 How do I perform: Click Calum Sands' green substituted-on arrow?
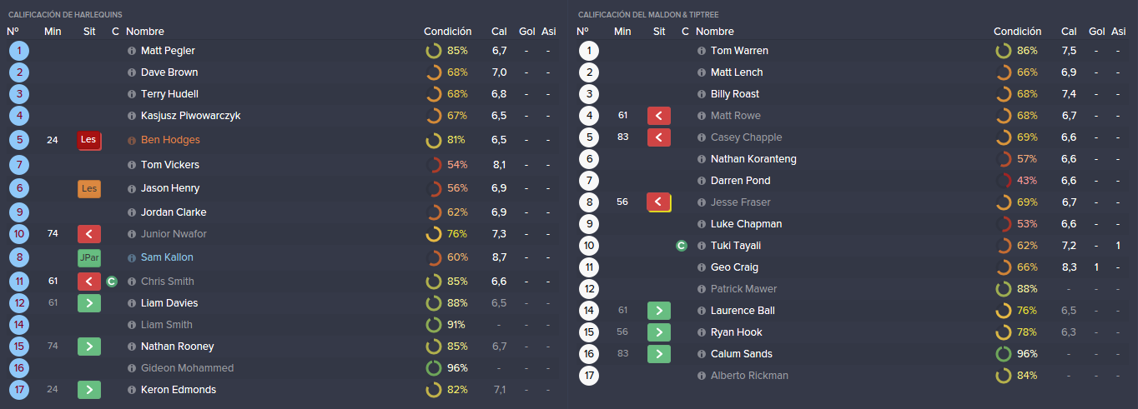click(659, 354)
